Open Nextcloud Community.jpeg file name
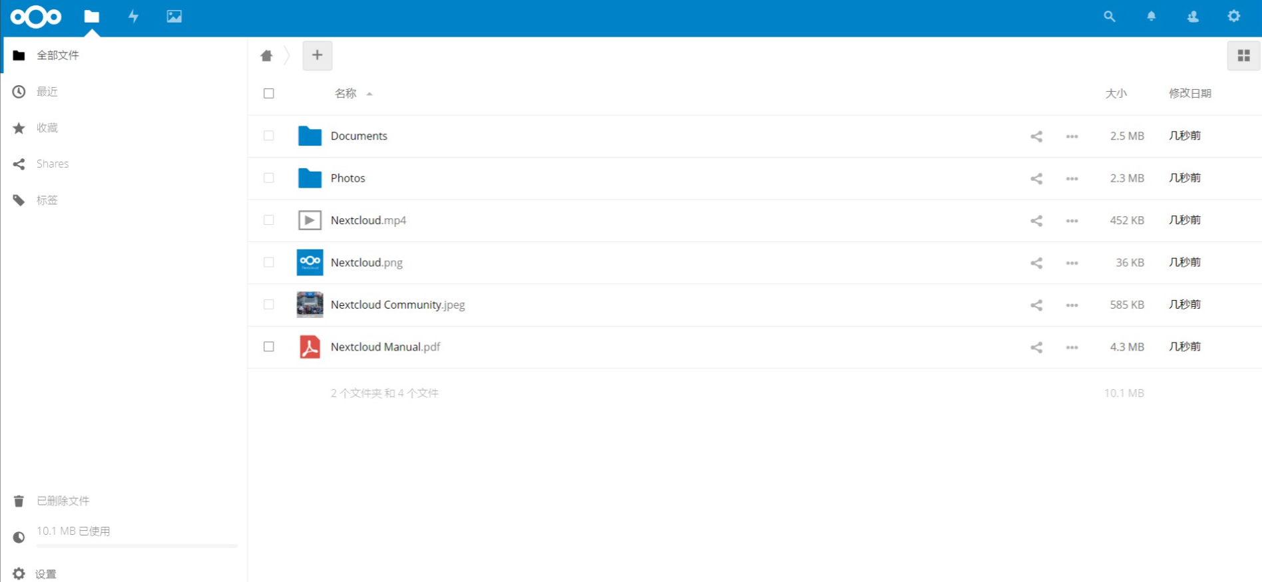The height and width of the screenshot is (582, 1262). [x=398, y=305]
